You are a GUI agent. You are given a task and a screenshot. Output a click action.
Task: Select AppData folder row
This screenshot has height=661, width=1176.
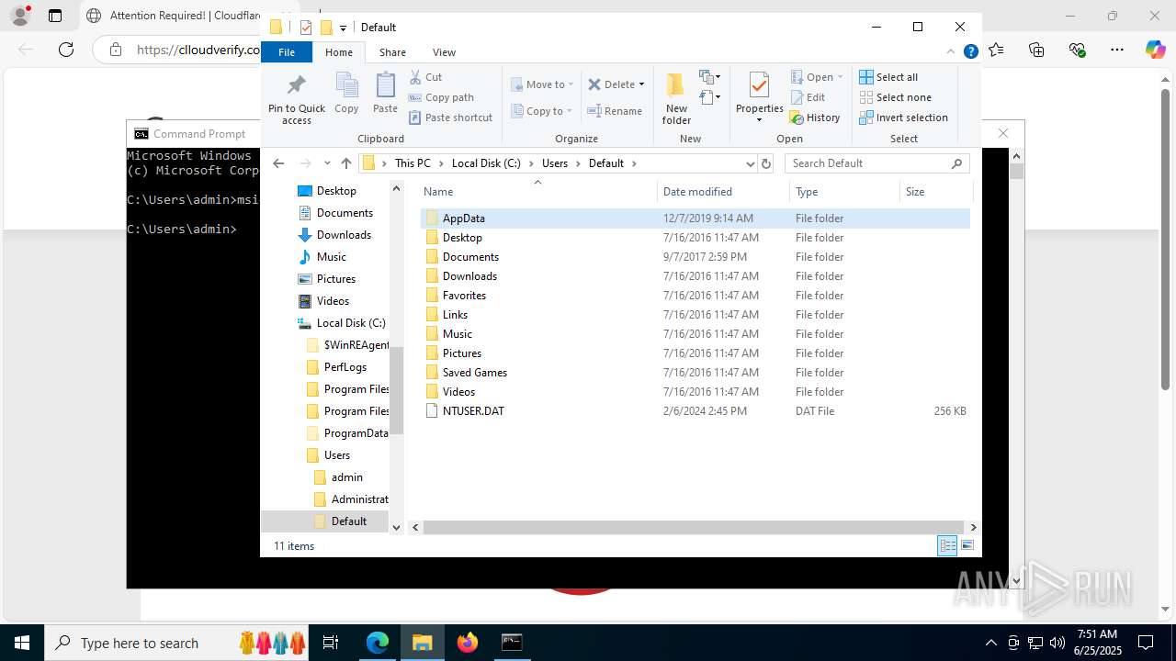(695, 218)
